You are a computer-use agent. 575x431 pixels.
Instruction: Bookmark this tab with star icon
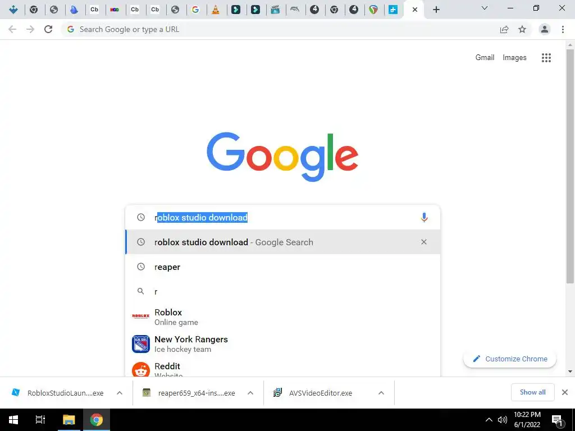(522, 29)
